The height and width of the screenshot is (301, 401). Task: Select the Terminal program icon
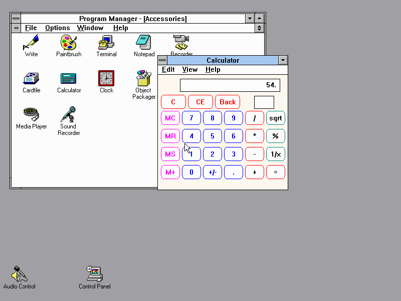click(106, 43)
